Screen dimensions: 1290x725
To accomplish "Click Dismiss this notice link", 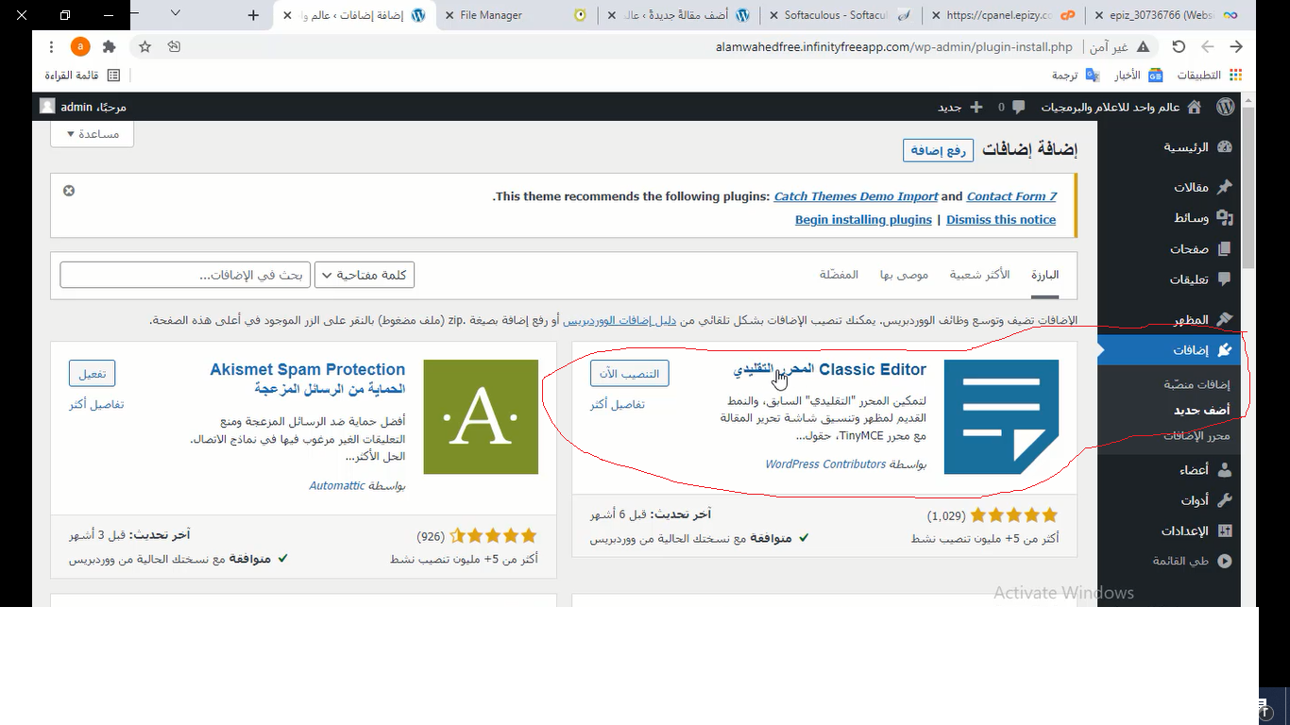I will click(1001, 220).
